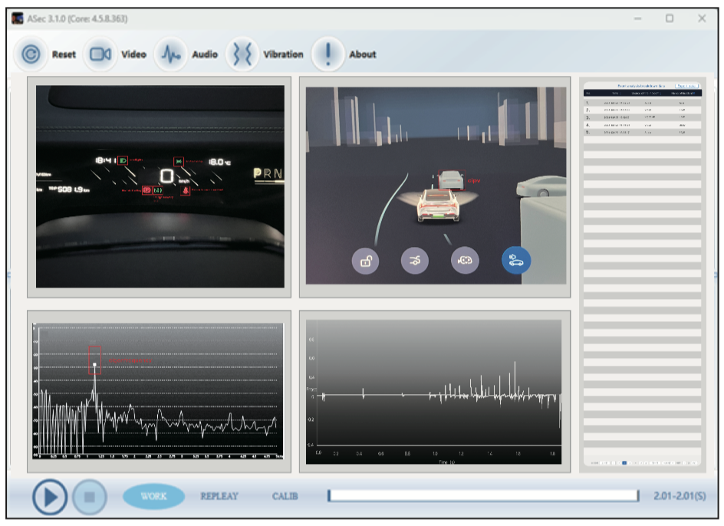Stop playback with the square Stop button
This screenshot has height=526, width=724.
point(90,497)
